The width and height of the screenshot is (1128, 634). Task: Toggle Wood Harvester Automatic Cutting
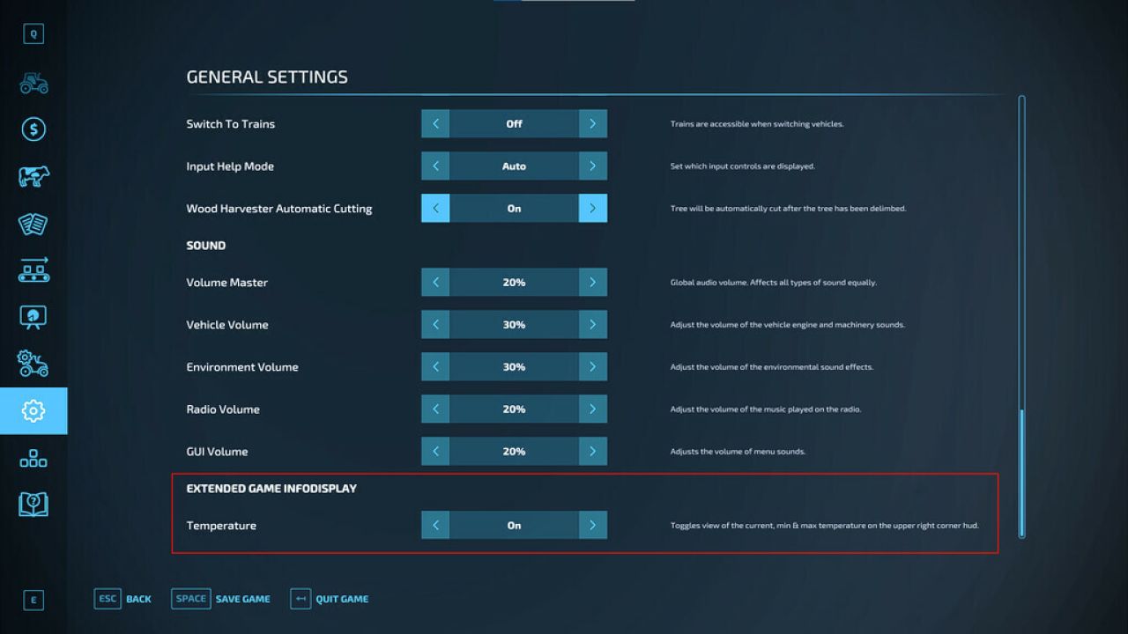pos(514,208)
